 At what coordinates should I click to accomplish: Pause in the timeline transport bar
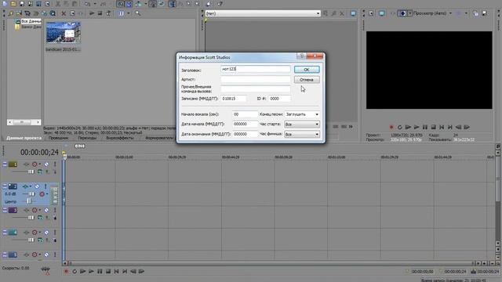tap(100, 272)
